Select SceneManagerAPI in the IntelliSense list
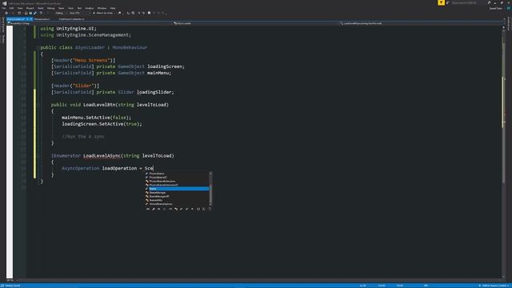The width and height of the screenshot is (512, 288). tap(177, 197)
